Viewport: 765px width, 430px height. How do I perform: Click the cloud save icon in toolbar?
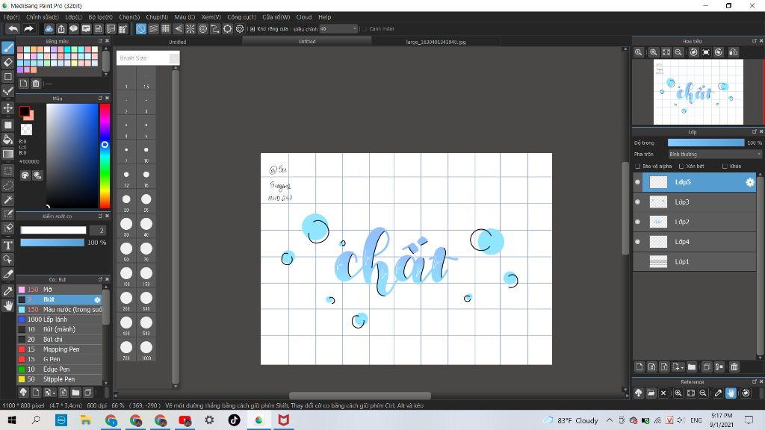tap(49, 29)
